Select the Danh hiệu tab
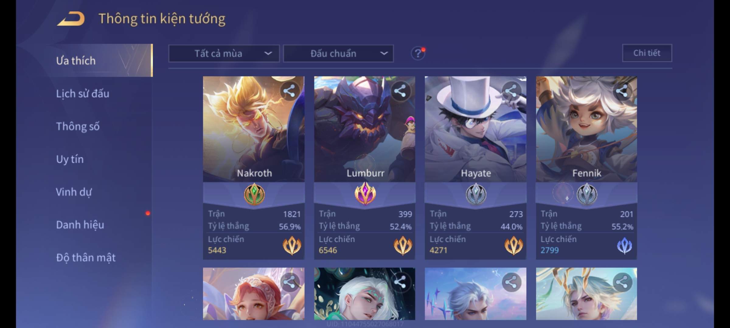730x328 pixels. coord(80,225)
